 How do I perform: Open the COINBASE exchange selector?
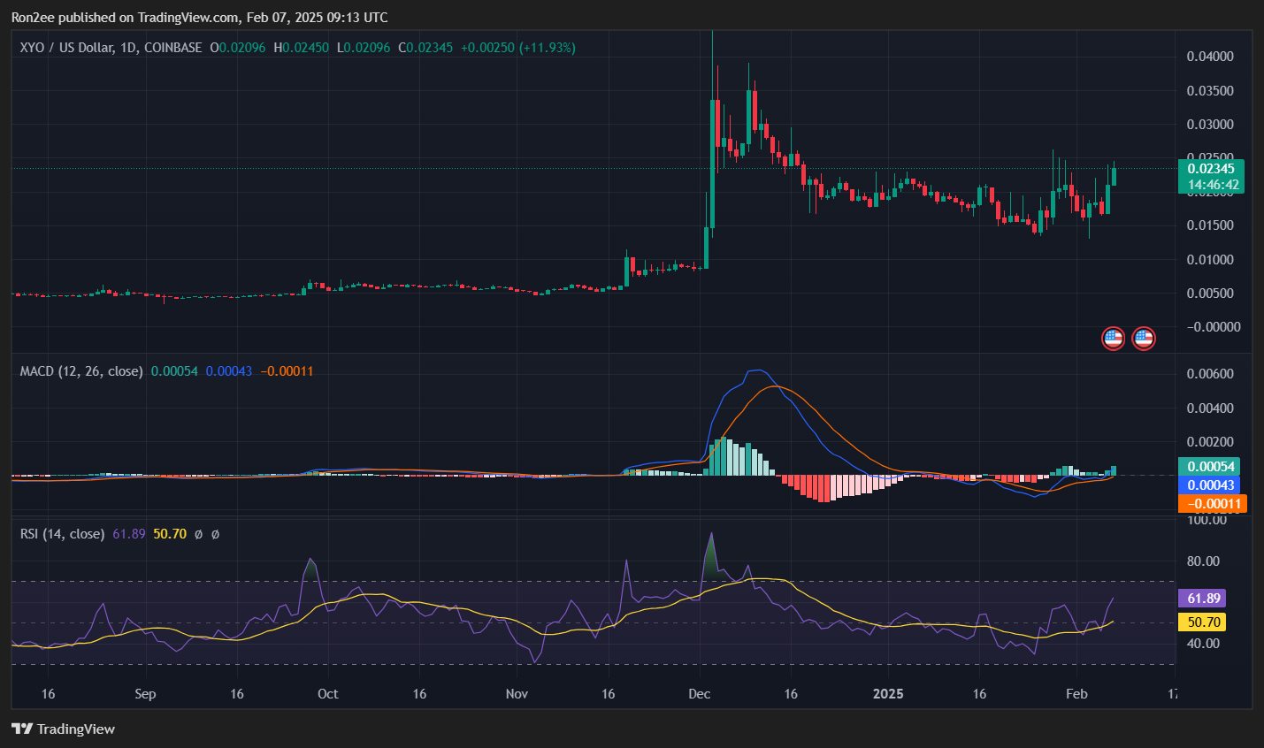[174, 48]
